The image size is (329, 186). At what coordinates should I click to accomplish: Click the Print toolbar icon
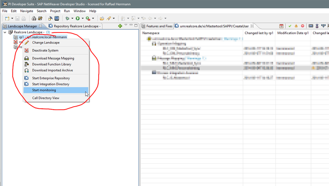point(24,18)
